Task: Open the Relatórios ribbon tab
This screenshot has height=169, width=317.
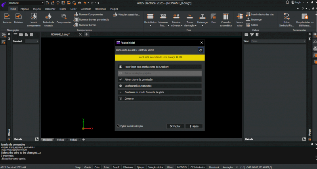Action: [x=101, y=9]
